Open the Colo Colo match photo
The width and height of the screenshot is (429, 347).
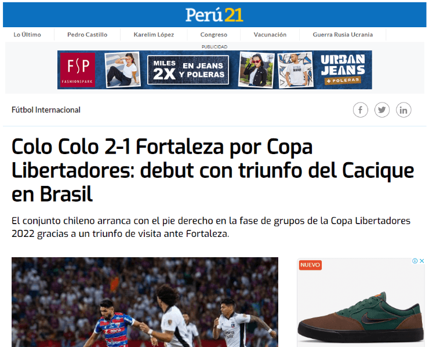click(x=145, y=302)
